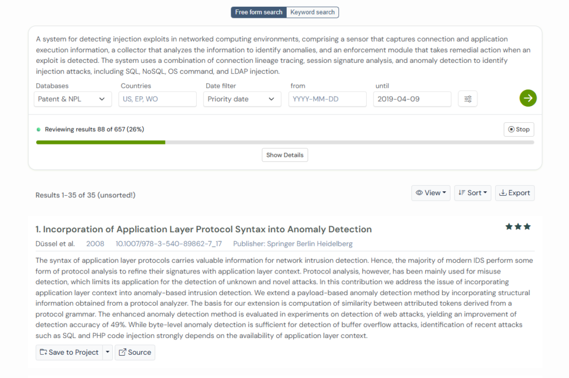The height and width of the screenshot is (378, 569).
Task: Stop the results review process
Action: [518, 130]
